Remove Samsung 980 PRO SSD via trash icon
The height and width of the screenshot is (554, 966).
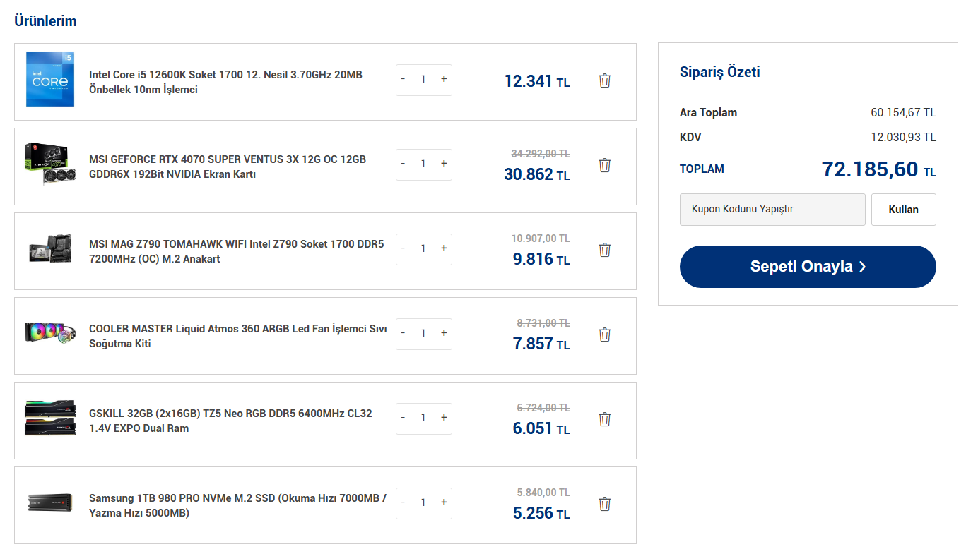point(604,504)
